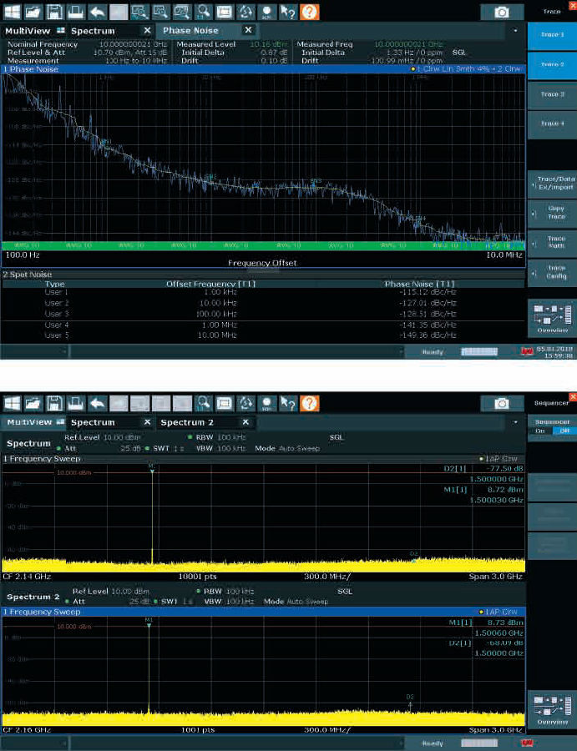The width and height of the screenshot is (577, 751).
Task: Click the magnifier icon in lower toolbar
Action: (x=204, y=403)
